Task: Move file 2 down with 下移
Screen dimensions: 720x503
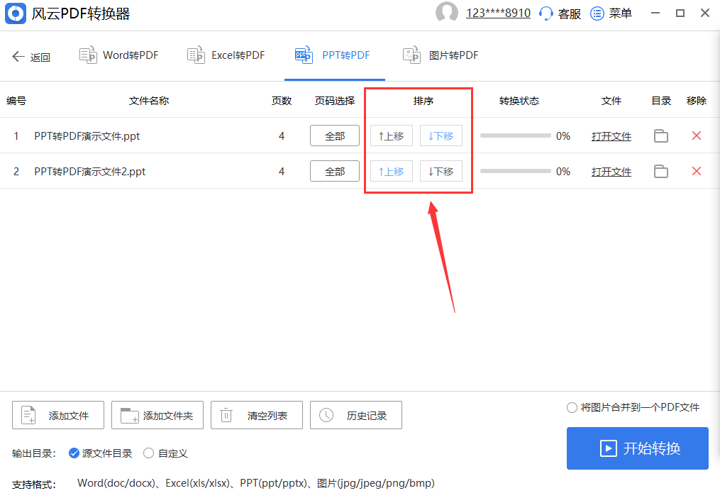Action: click(x=441, y=172)
